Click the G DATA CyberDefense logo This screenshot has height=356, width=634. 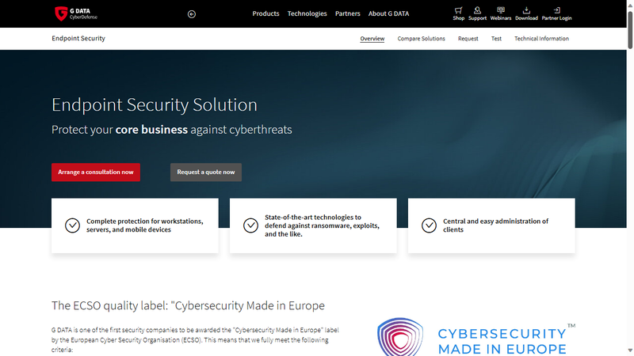[x=76, y=13]
